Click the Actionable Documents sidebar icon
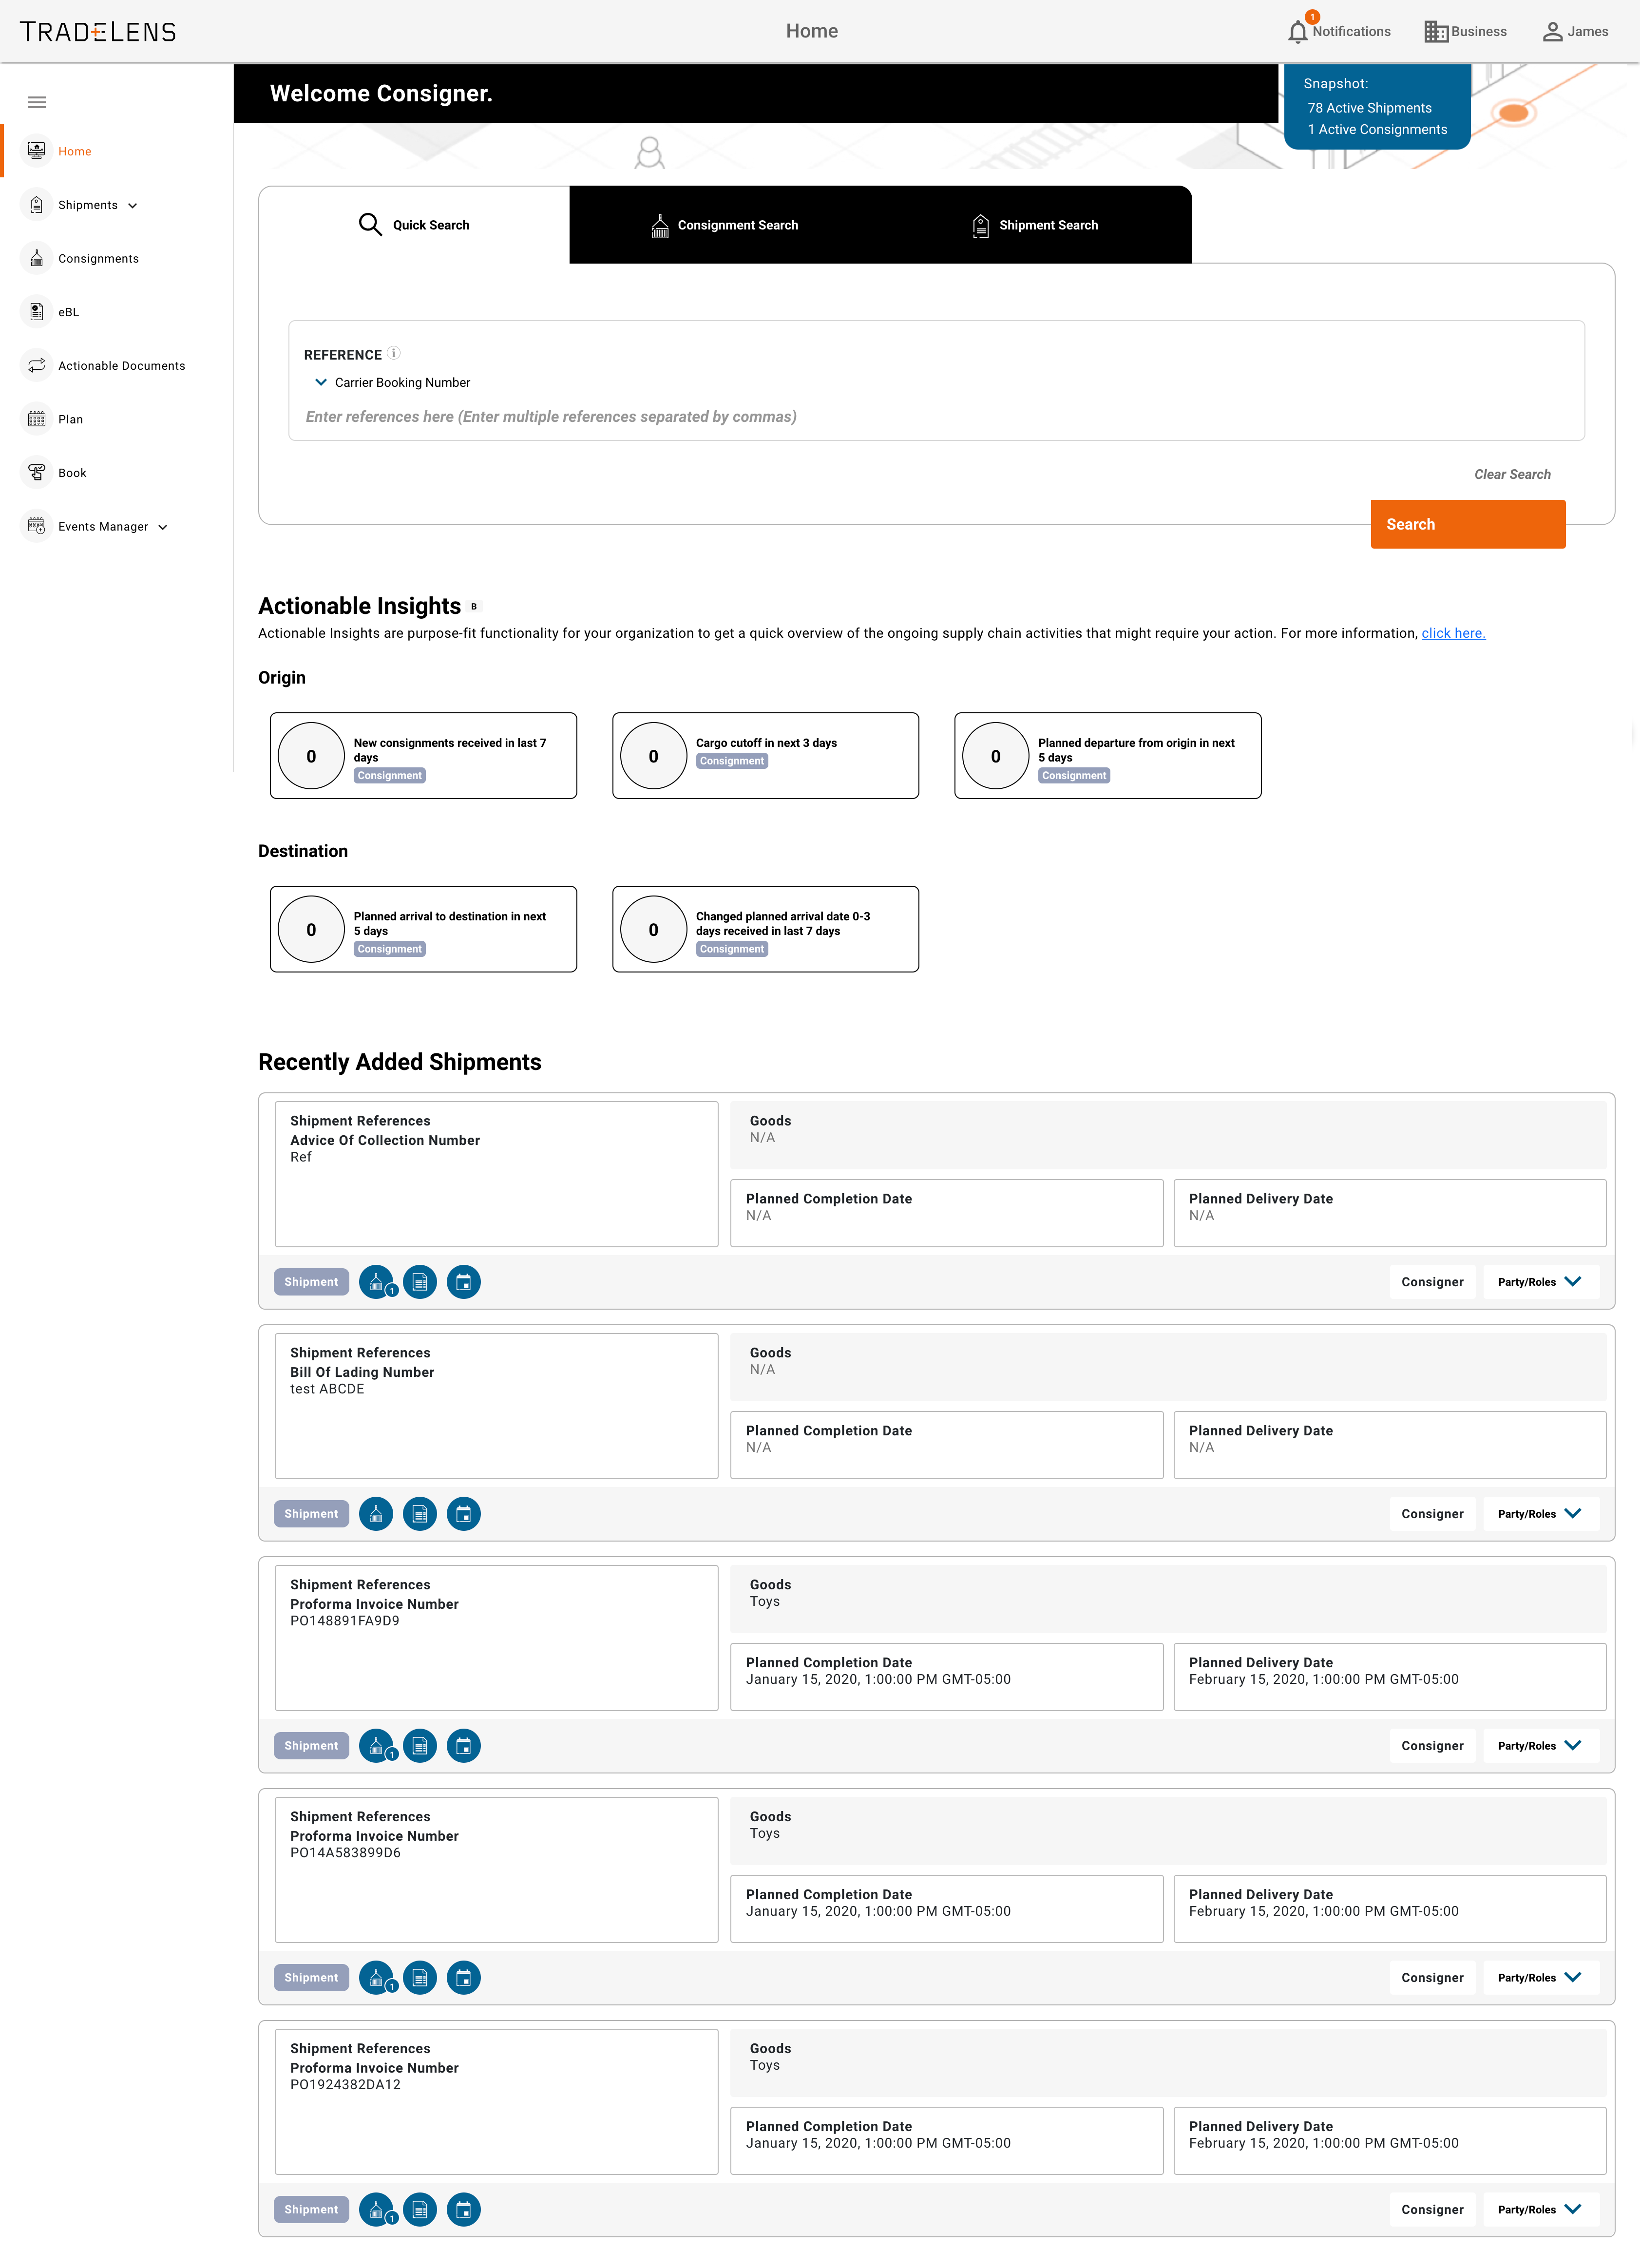Viewport: 1640px width, 2268px height. click(x=37, y=366)
